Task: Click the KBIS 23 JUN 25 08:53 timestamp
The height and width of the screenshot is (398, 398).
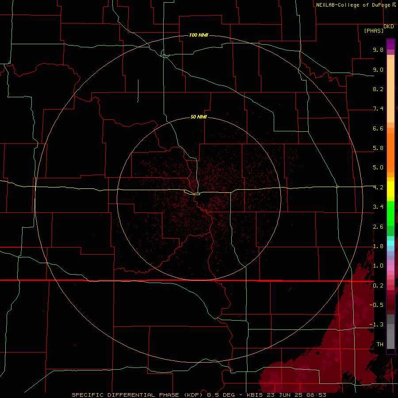Action: coord(286,395)
